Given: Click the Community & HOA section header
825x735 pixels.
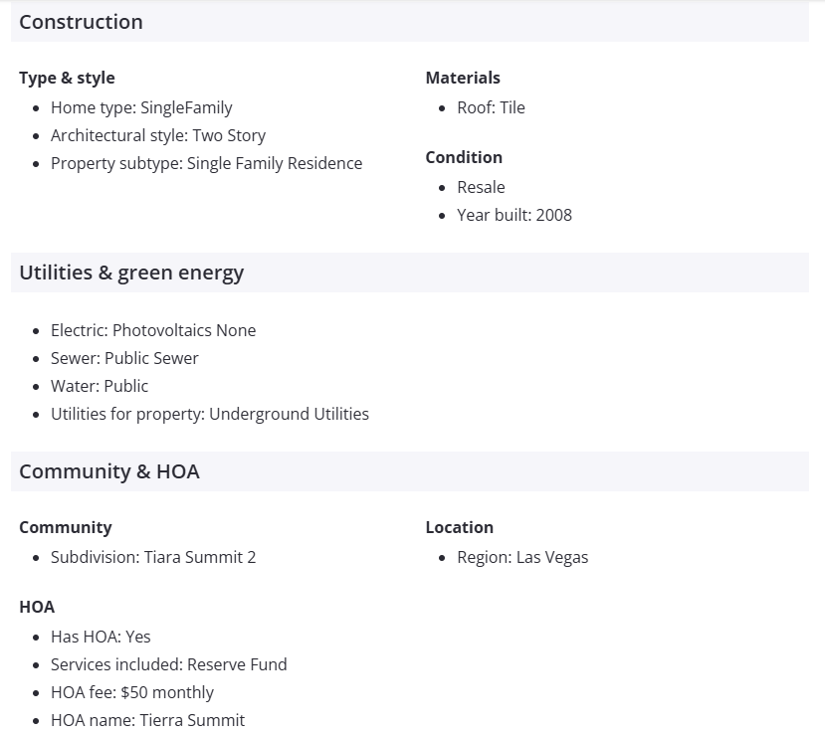Looking at the screenshot, I should (x=109, y=471).
